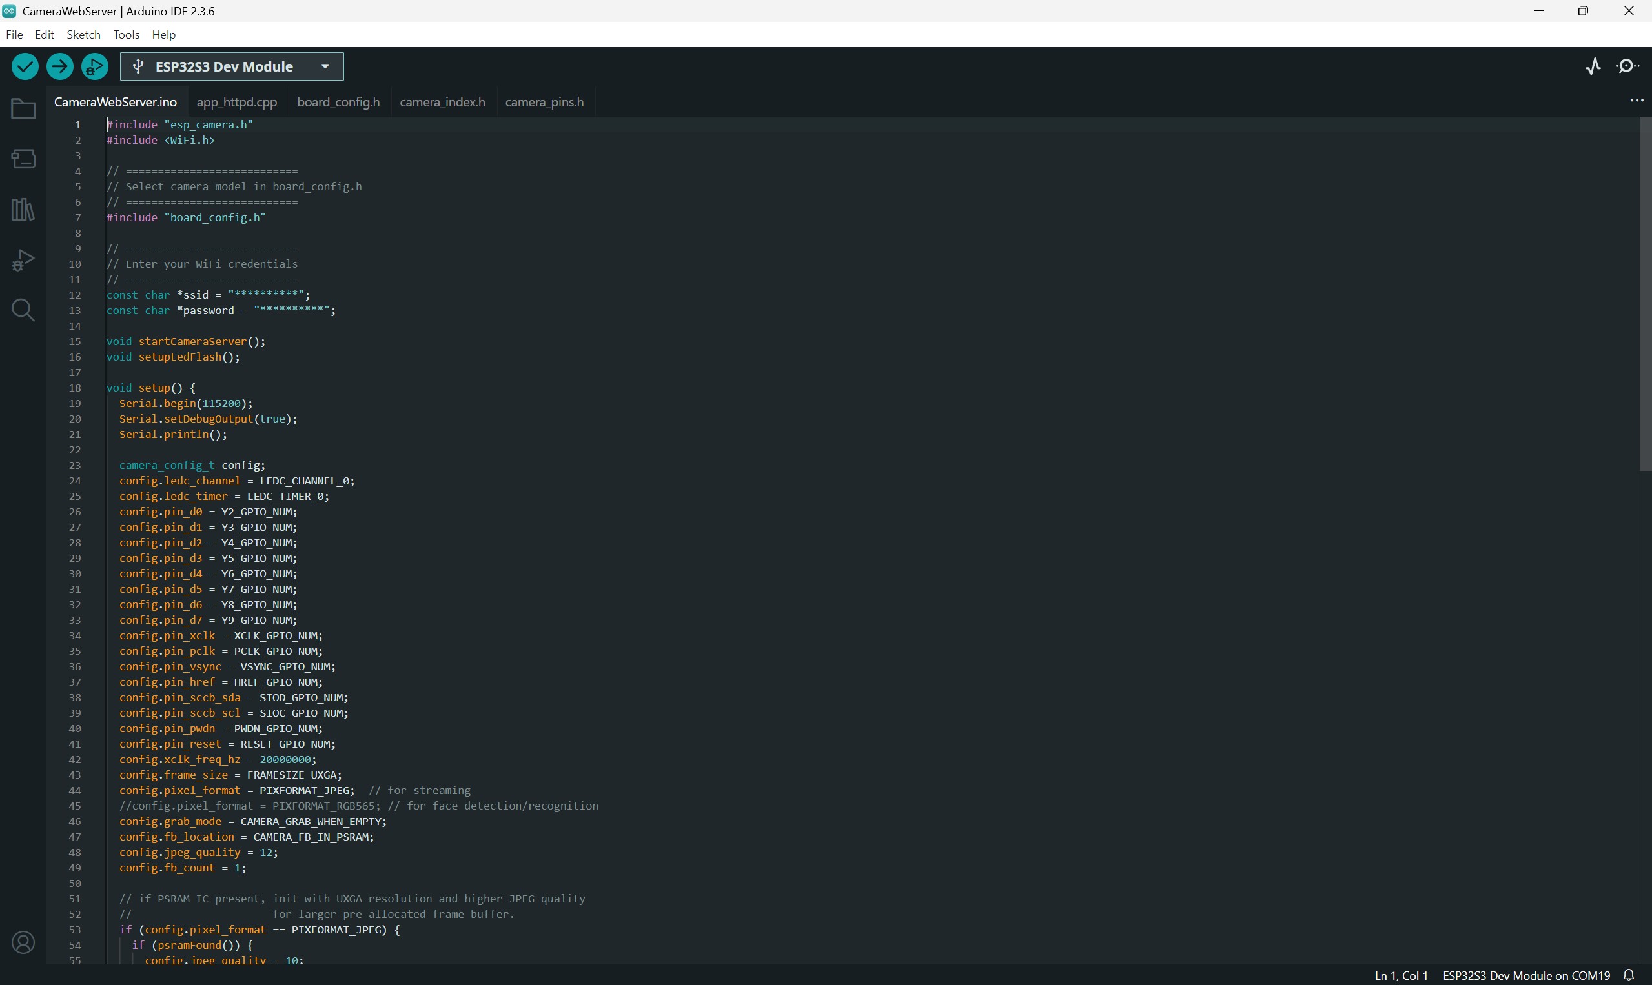Viewport: 1652px width, 985px height.
Task: Open the Sketch menu
Action: click(83, 35)
